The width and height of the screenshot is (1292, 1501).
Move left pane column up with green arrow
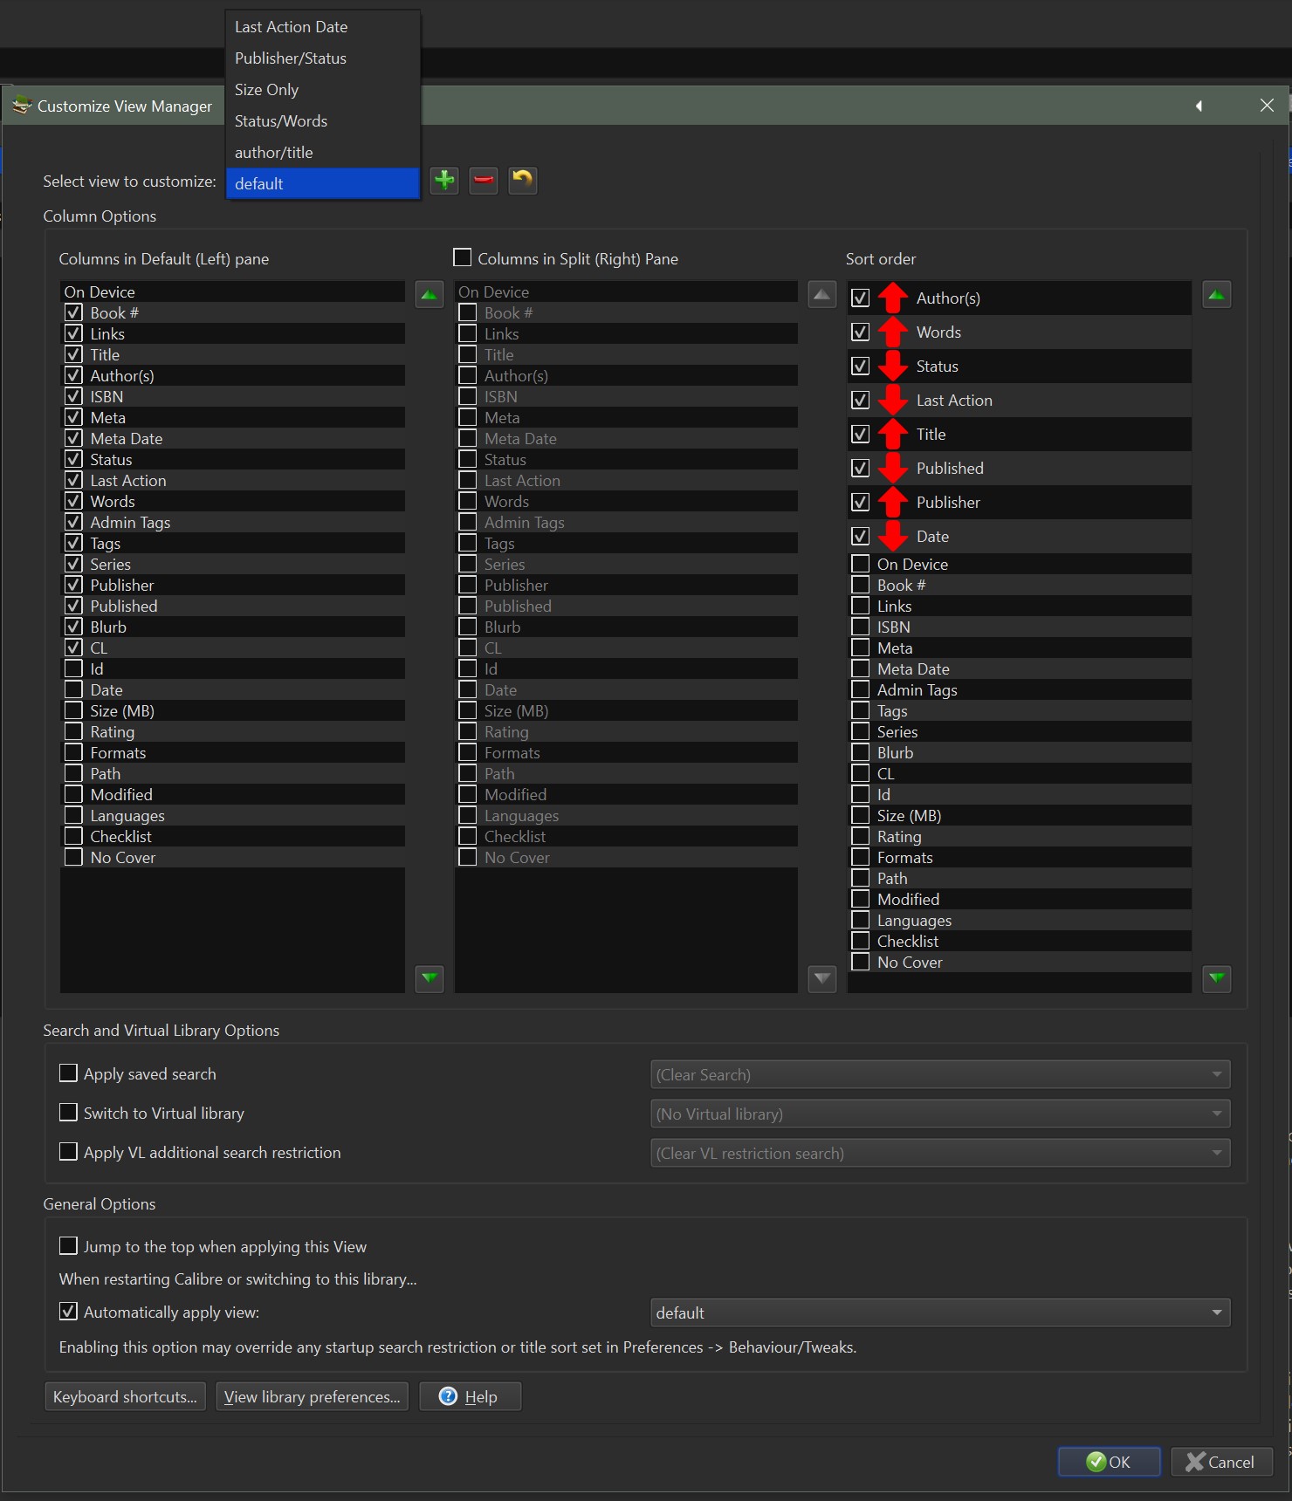point(429,295)
